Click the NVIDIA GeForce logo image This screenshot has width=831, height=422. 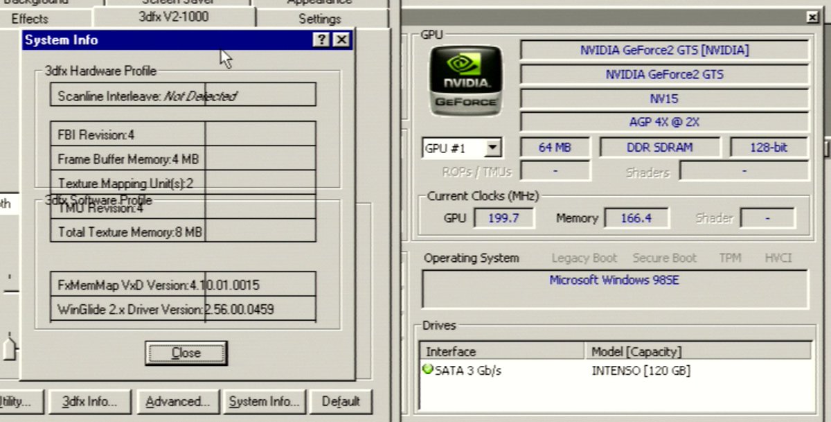(x=466, y=80)
